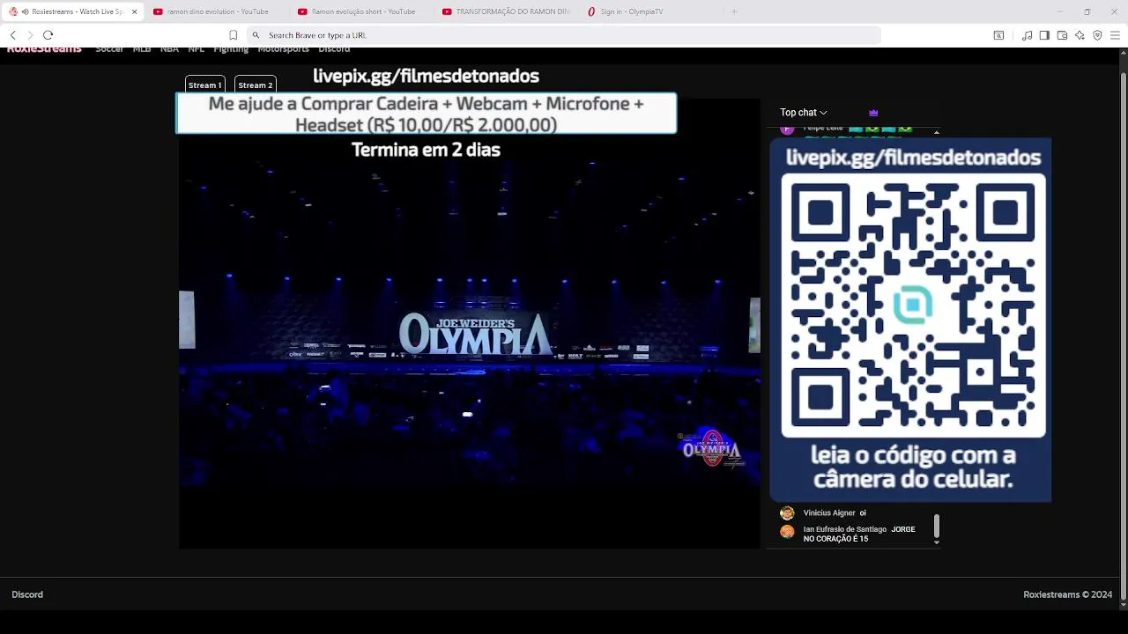Screen dimensions: 1128x634
Task: Open the Soccer nav link
Action: [109, 49]
